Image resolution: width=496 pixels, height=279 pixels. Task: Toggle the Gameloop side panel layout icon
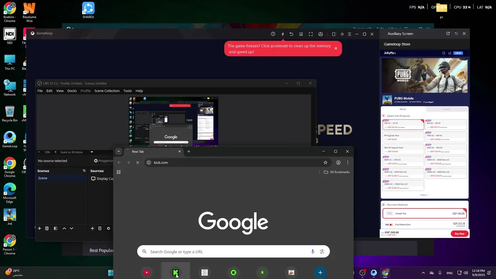click(x=334, y=34)
